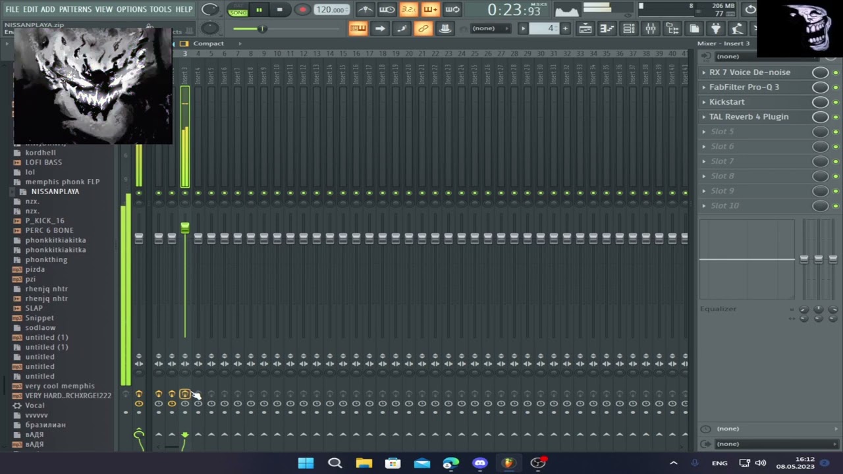Open the mixer toolbar icon
This screenshot has height=474, width=843.
651,28
